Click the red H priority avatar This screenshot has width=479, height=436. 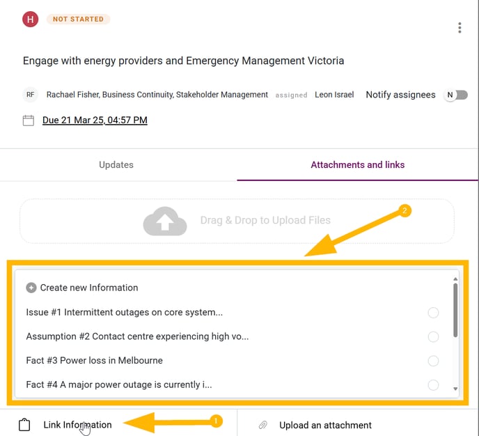[x=30, y=20]
